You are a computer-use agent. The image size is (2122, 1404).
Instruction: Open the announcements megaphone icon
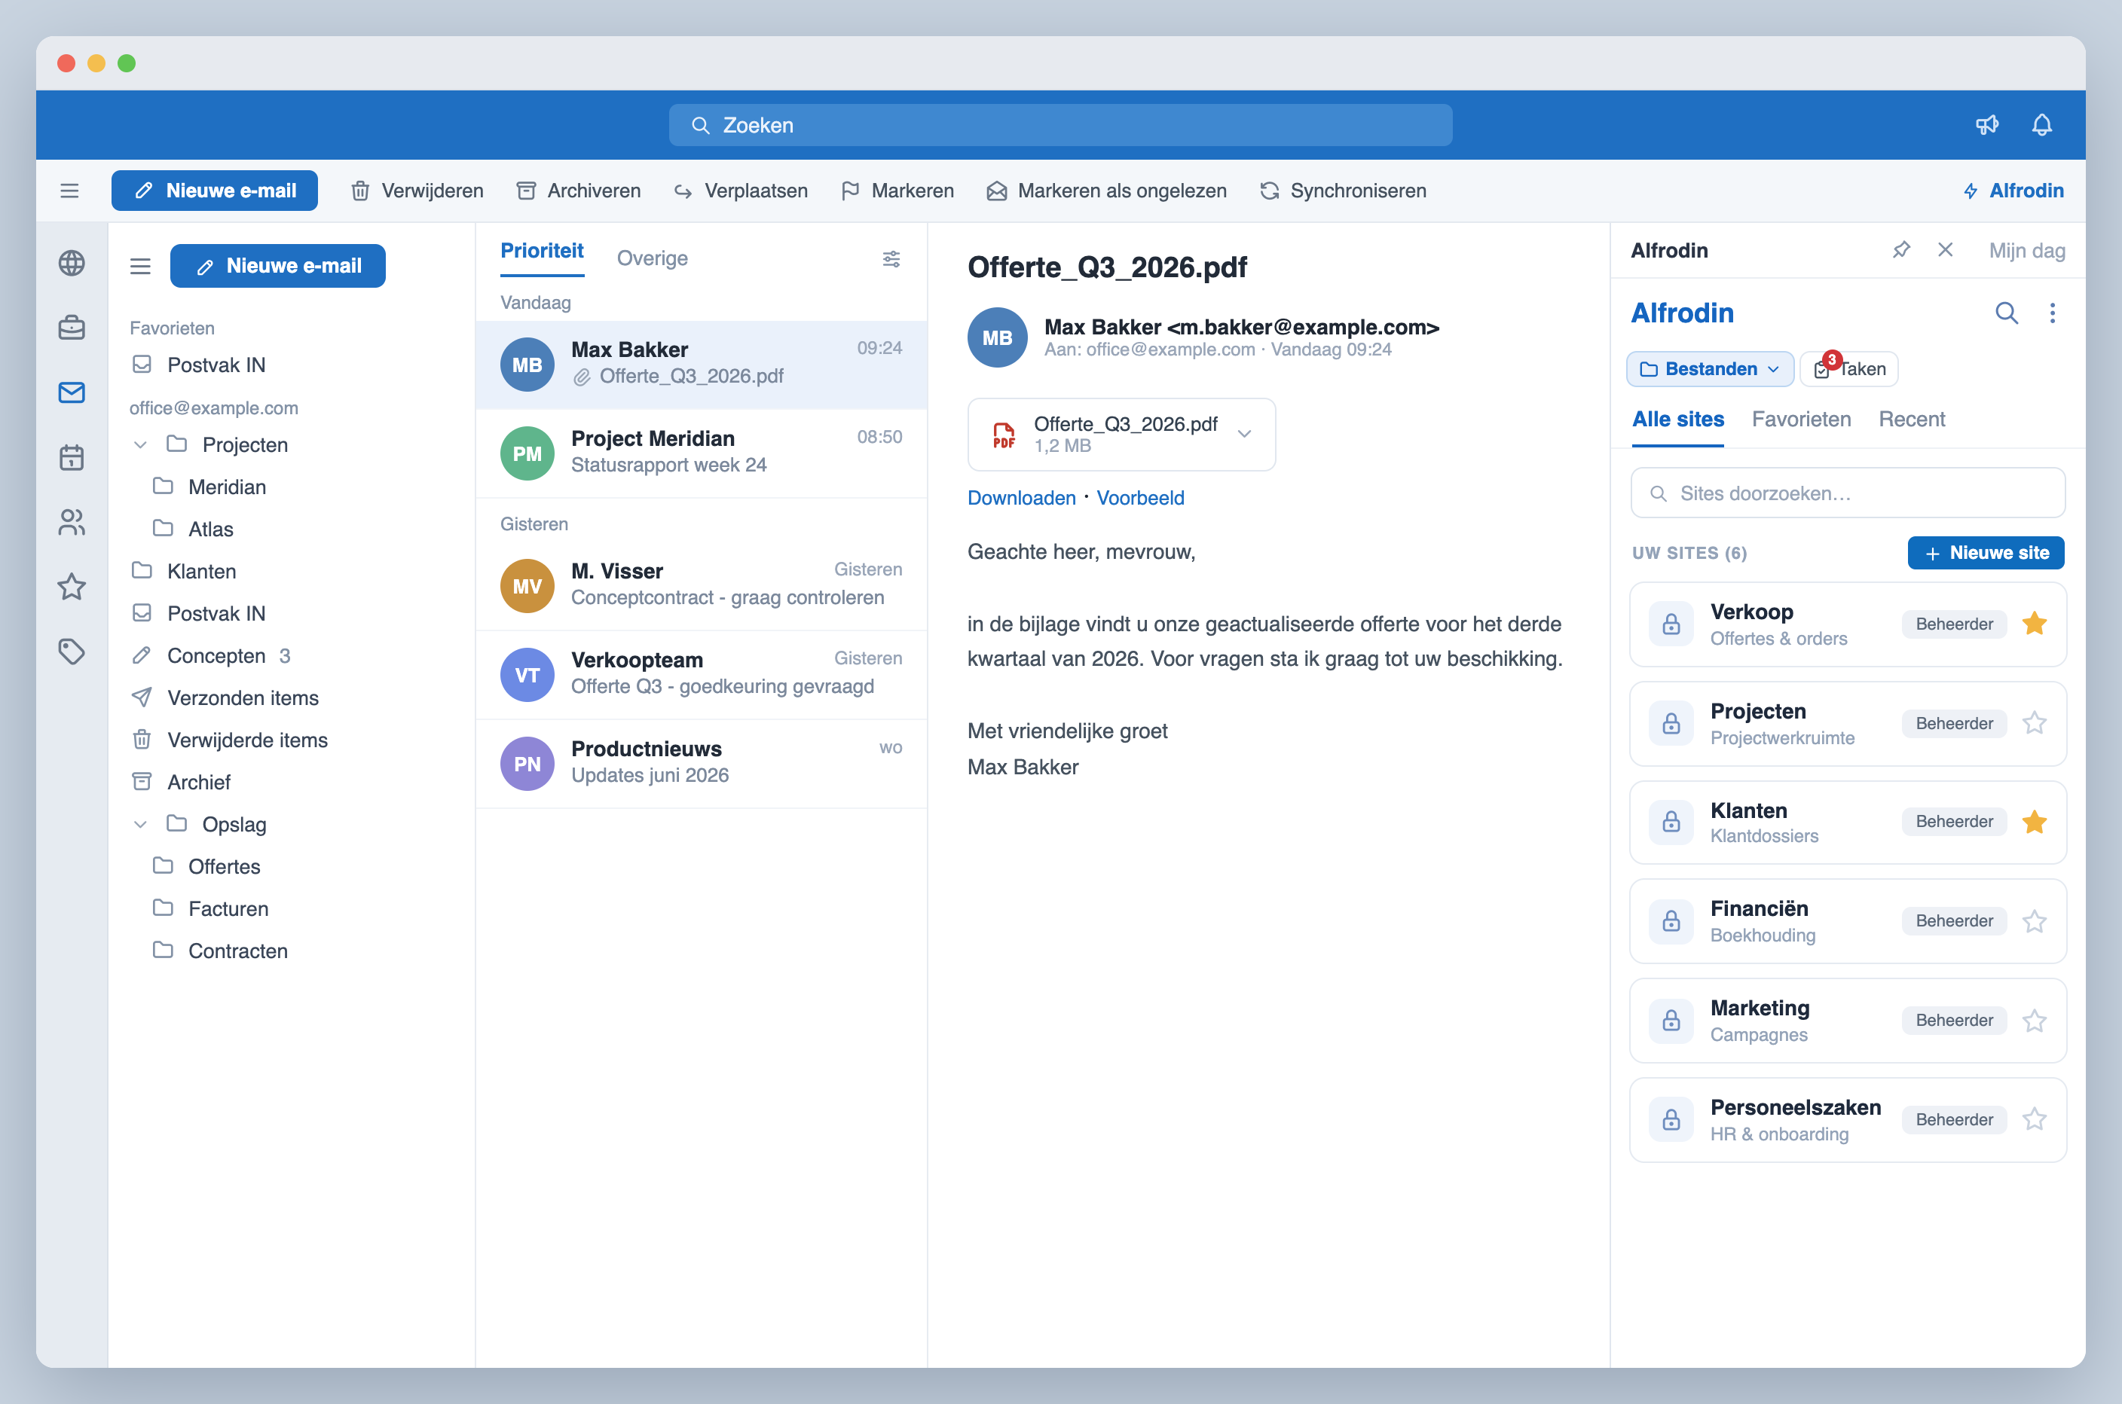[1987, 124]
